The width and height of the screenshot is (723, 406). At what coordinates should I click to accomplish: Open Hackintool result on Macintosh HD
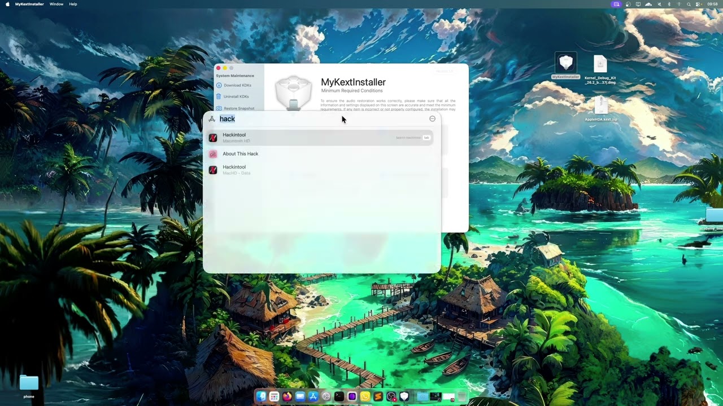point(320,138)
